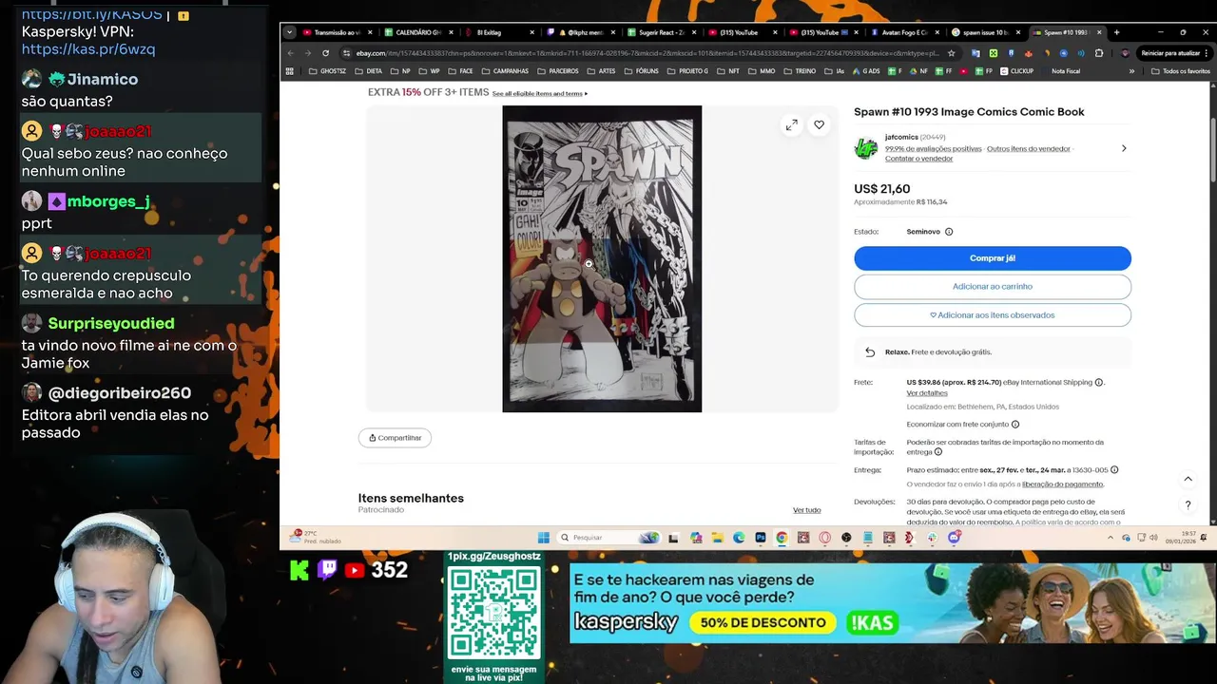Open Chrome extensions puzzle icon

[1099, 53]
